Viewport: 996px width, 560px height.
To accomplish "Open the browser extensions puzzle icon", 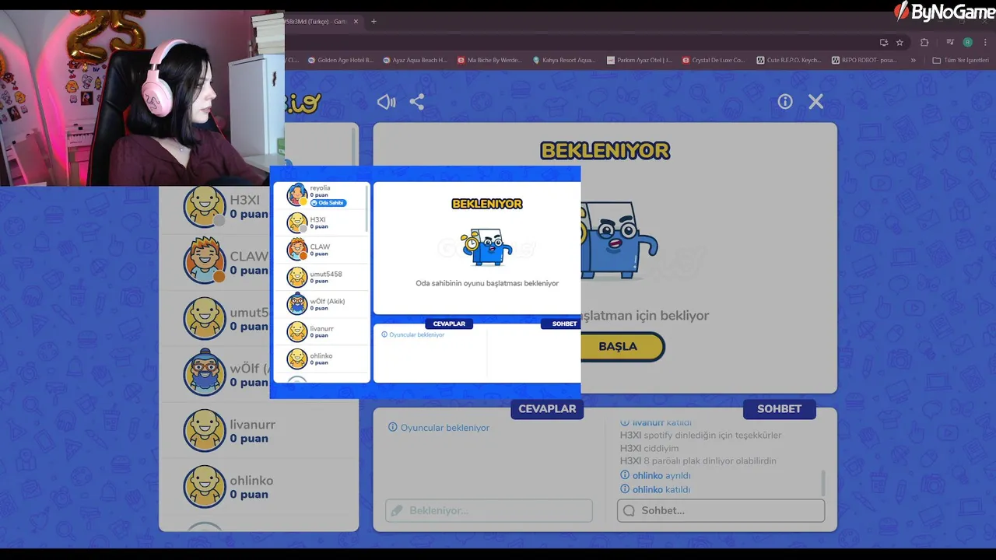I will pos(924,42).
